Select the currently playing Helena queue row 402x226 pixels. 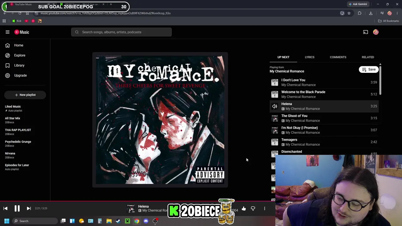(x=324, y=106)
